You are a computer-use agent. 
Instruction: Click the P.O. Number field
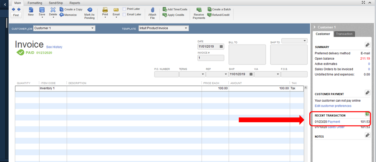pyautogui.click(x=167, y=74)
